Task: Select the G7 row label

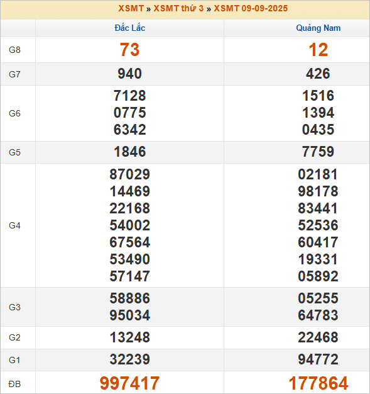Action: pyautogui.click(x=14, y=74)
